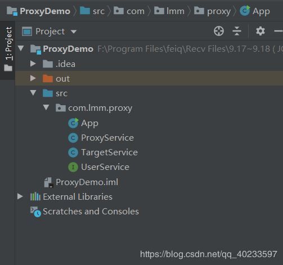Screen dimensions: 283x265
Task: Hide Project panel with minus icon
Action: 278,31
